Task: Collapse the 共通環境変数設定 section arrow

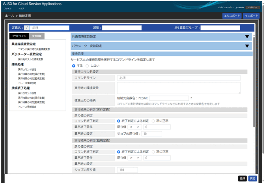Action: [x=247, y=37]
